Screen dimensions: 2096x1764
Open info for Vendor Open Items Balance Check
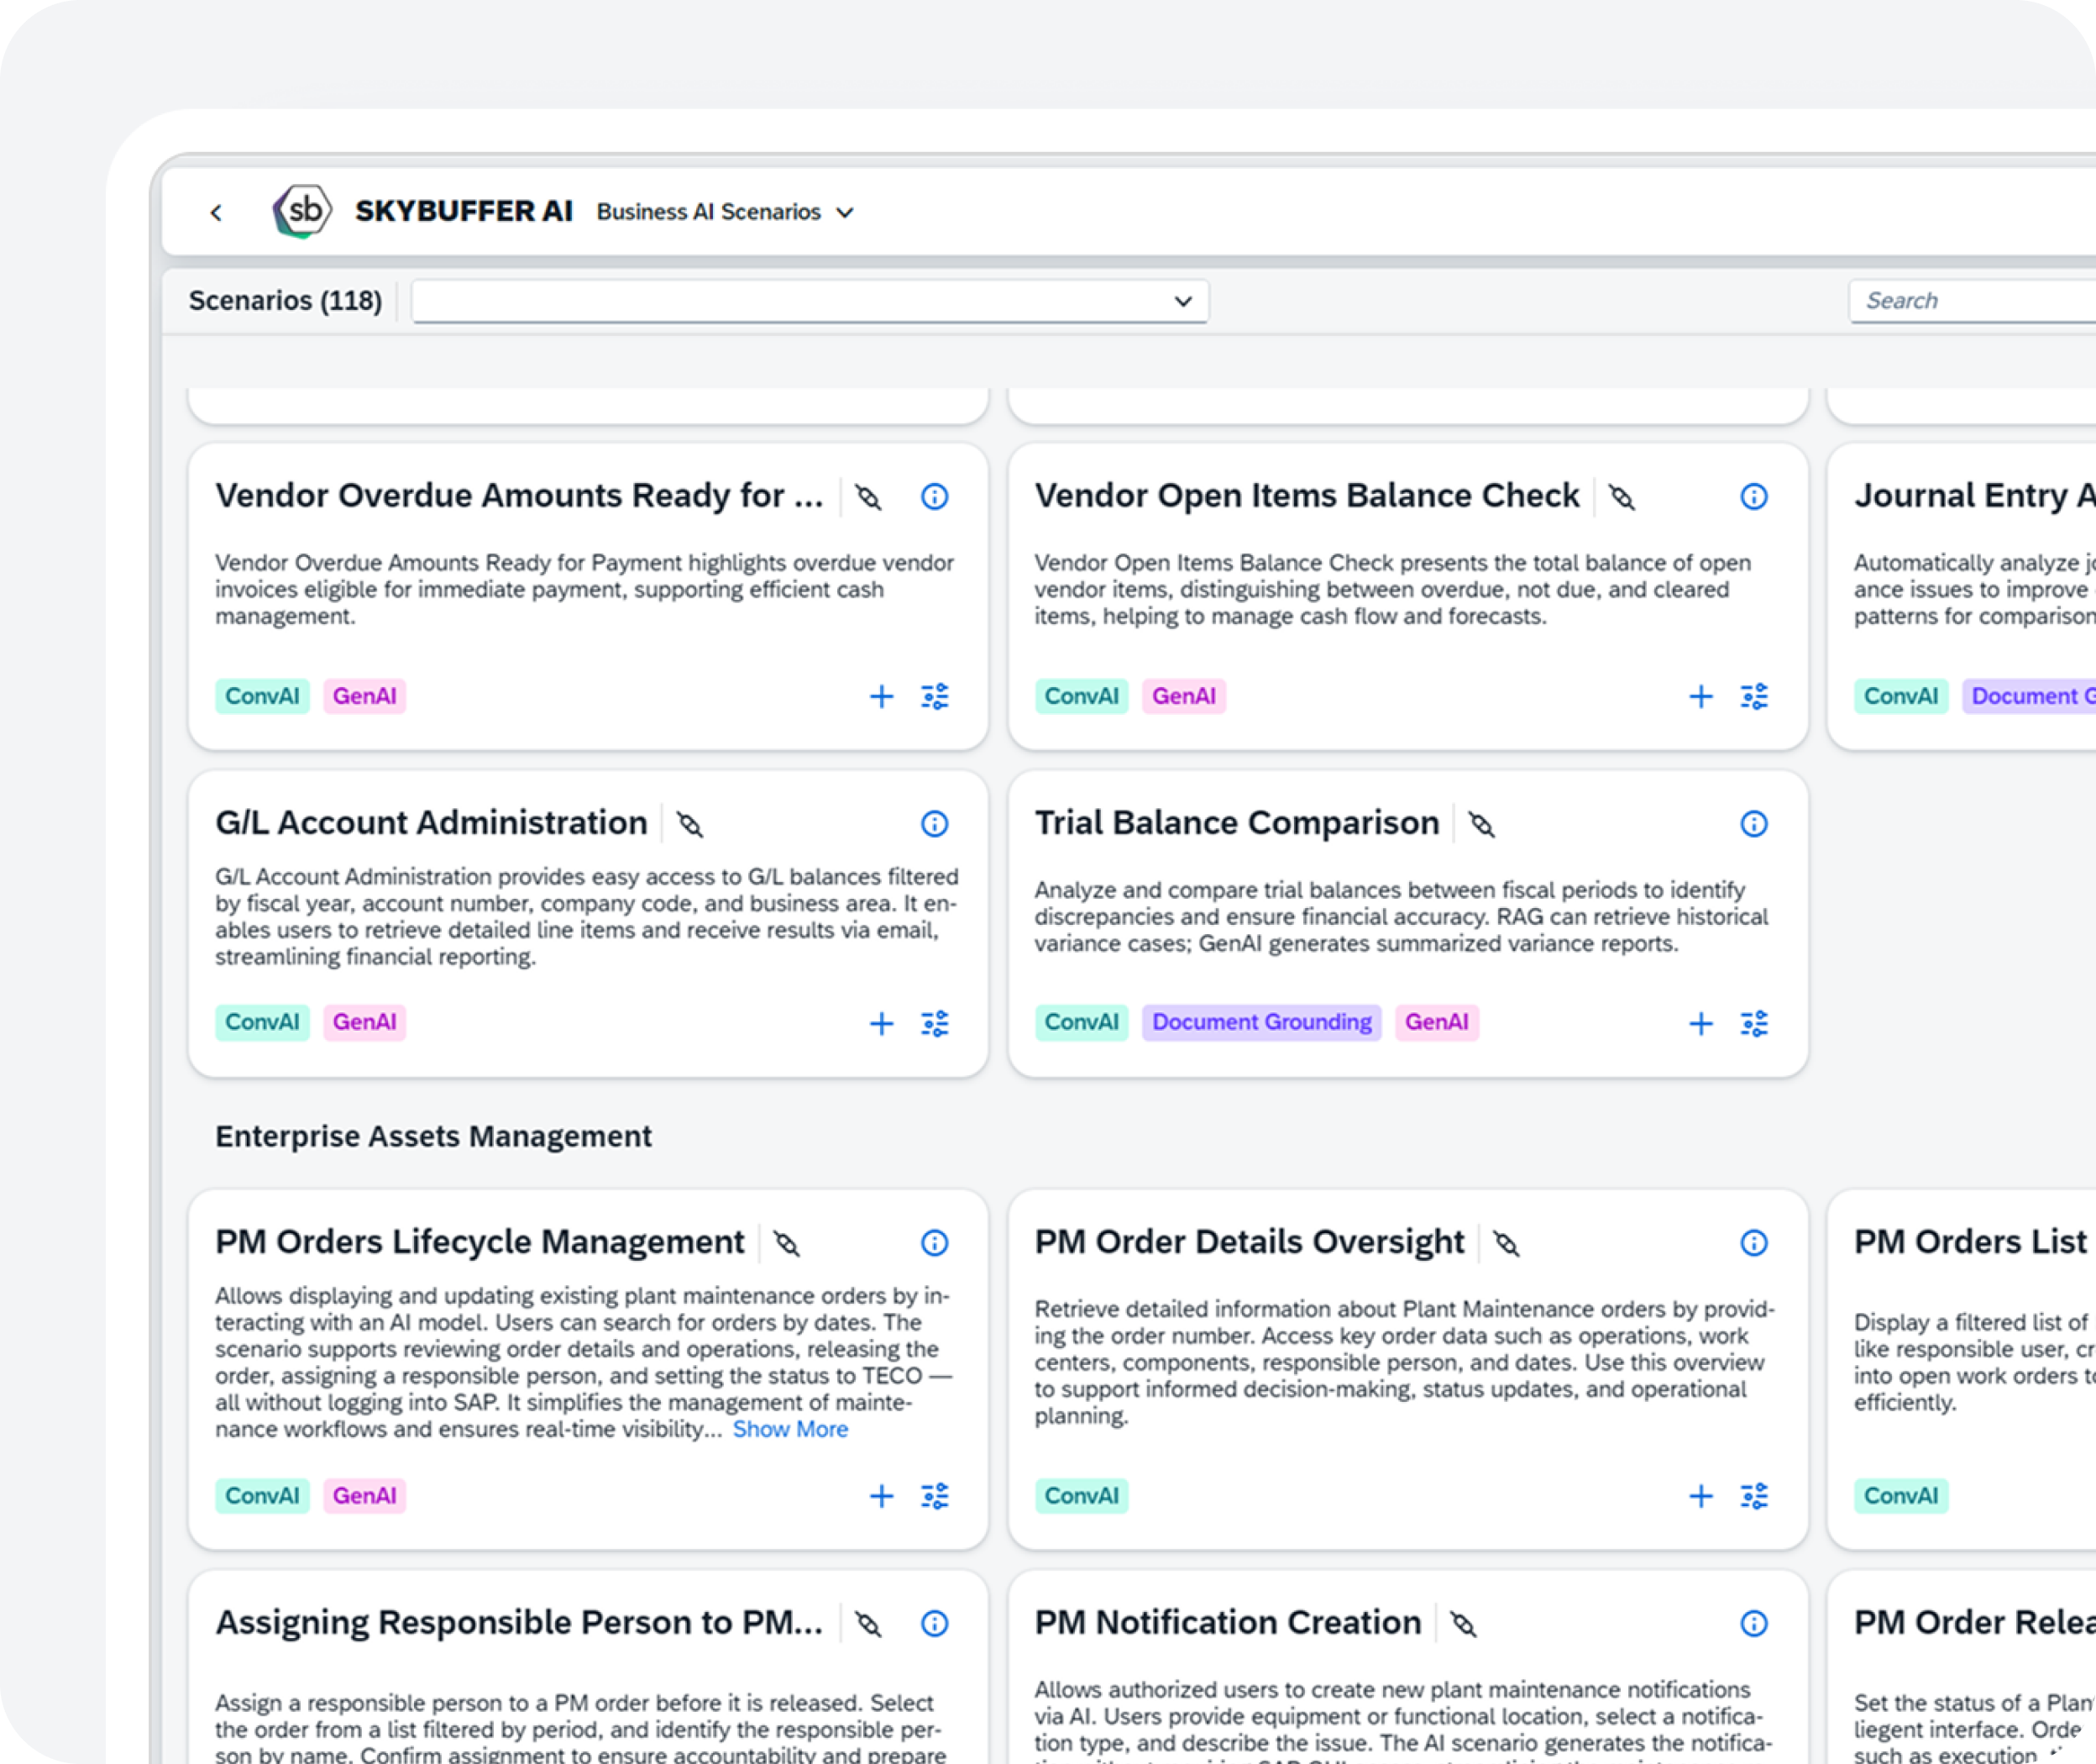1753,496
